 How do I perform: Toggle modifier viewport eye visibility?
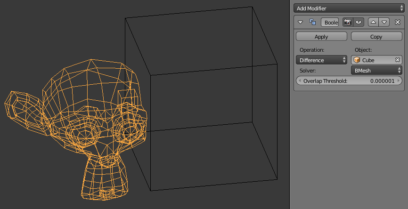click(359, 22)
